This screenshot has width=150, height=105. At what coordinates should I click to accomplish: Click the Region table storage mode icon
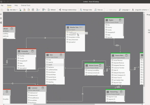point(120,20)
